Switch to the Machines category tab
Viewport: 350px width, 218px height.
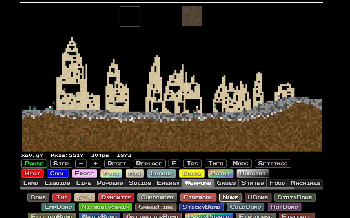pyautogui.click(x=305, y=183)
